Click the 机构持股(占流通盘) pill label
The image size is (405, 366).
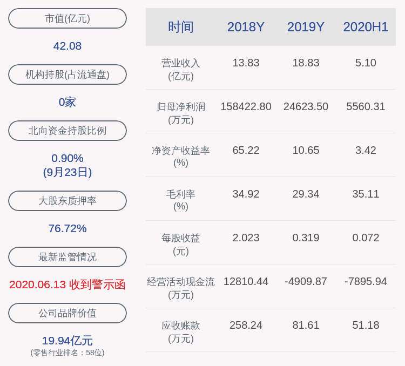pyautogui.click(x=67, y=74)
